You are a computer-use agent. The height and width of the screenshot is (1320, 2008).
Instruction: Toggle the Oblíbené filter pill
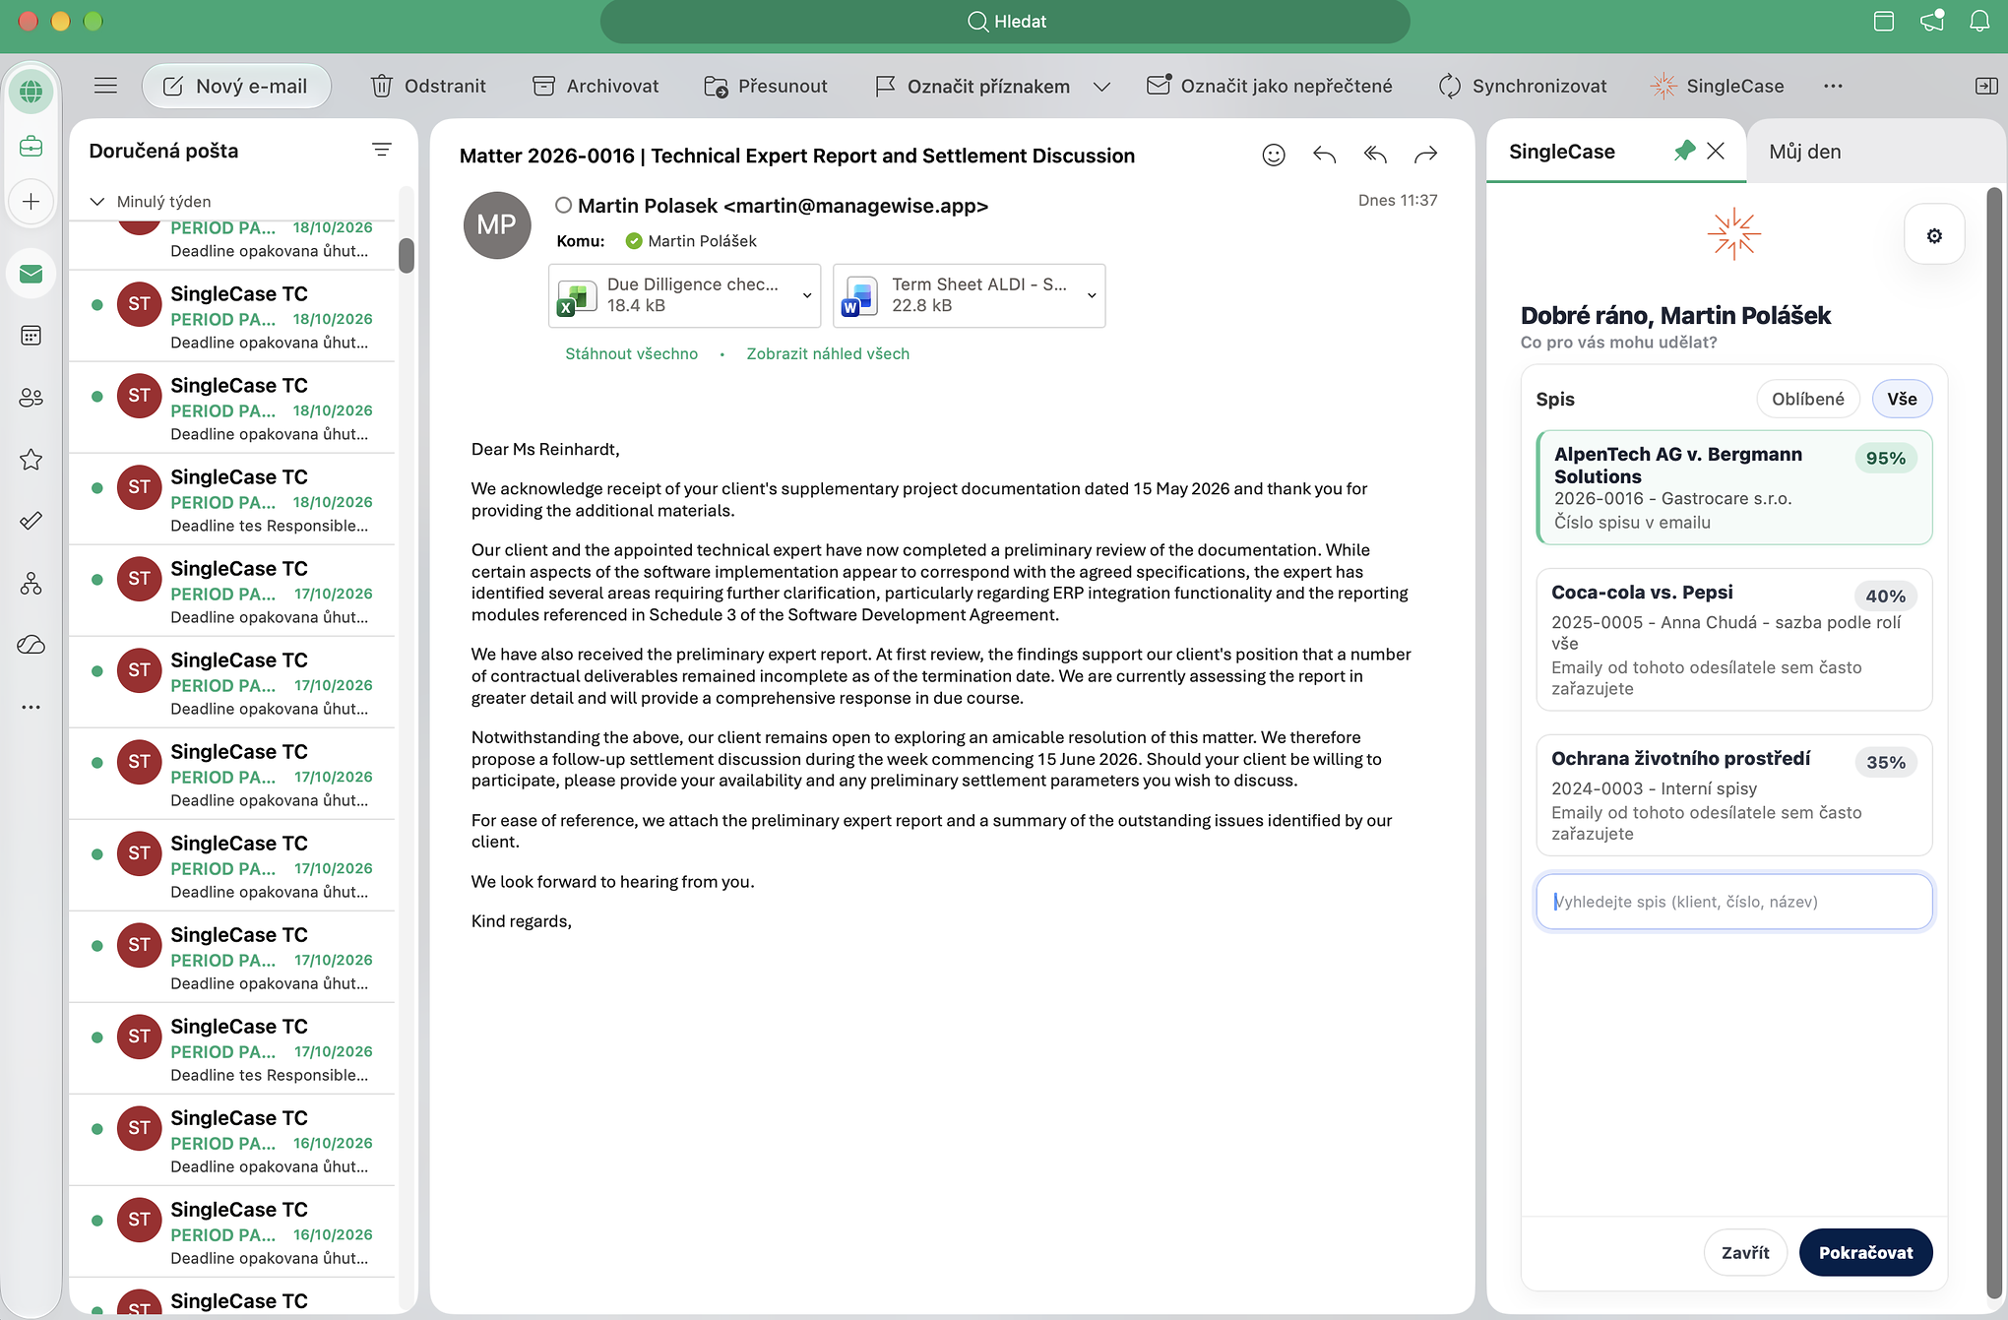[x=1808, y=399]
